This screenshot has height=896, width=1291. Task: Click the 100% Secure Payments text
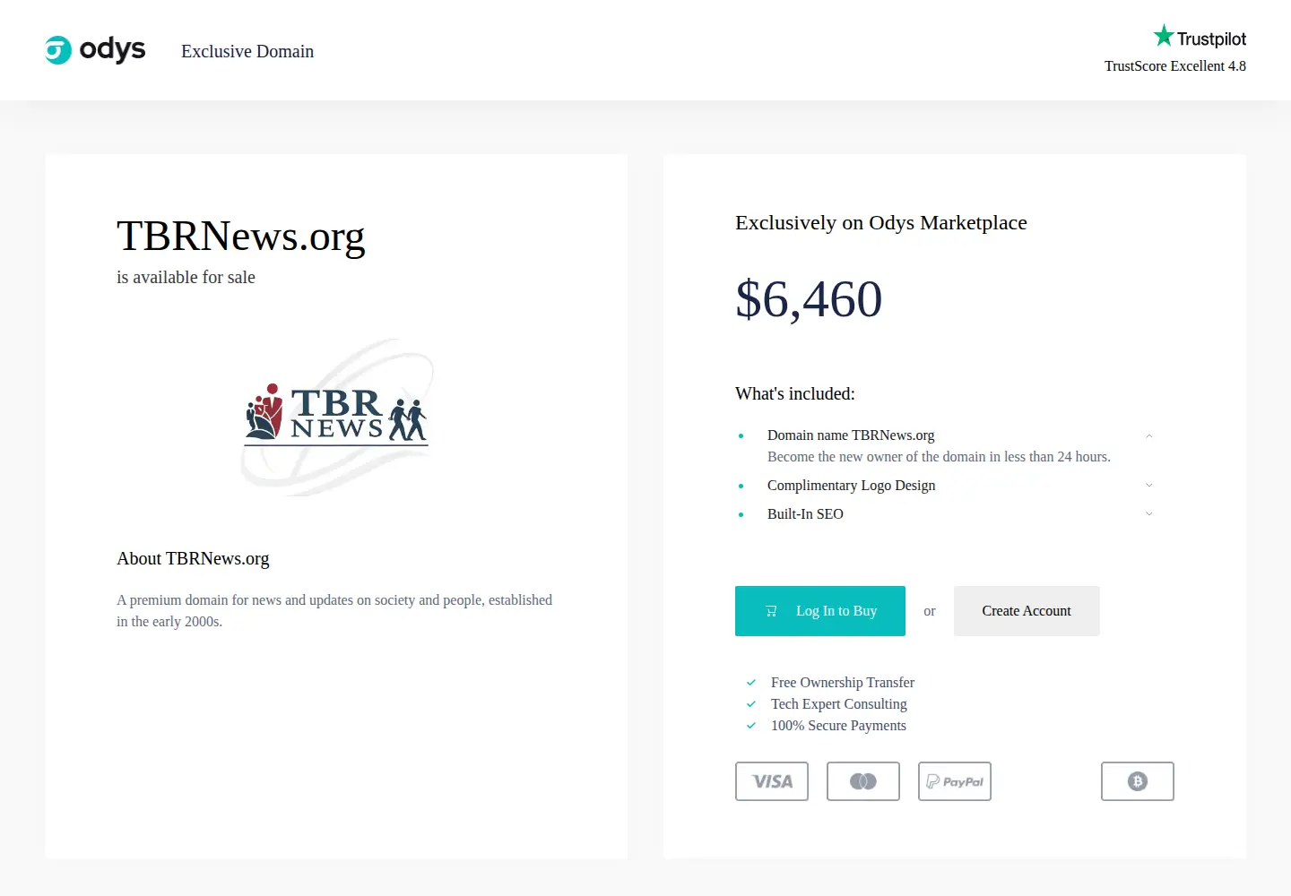click(x=838, y=726)
